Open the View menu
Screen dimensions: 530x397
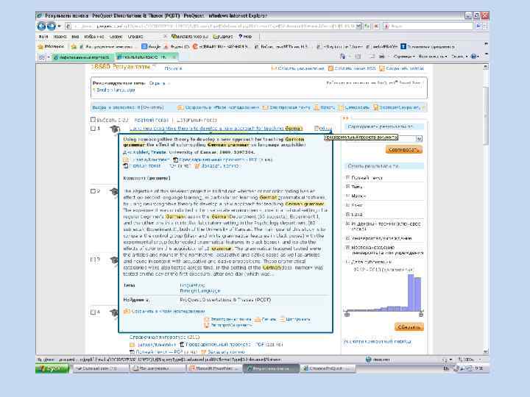tap(75, 37)
